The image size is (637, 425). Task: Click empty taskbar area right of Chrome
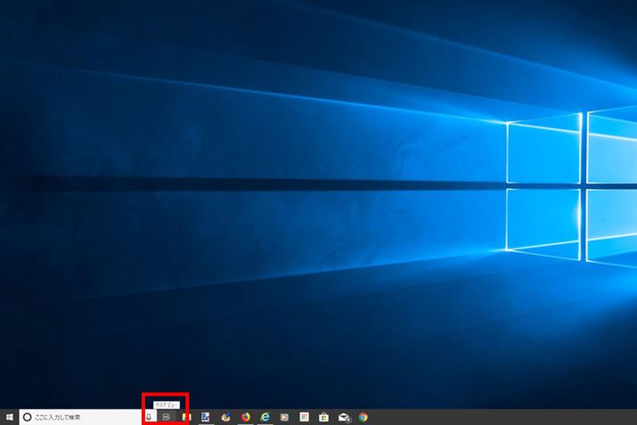click(x=499, y=417)
